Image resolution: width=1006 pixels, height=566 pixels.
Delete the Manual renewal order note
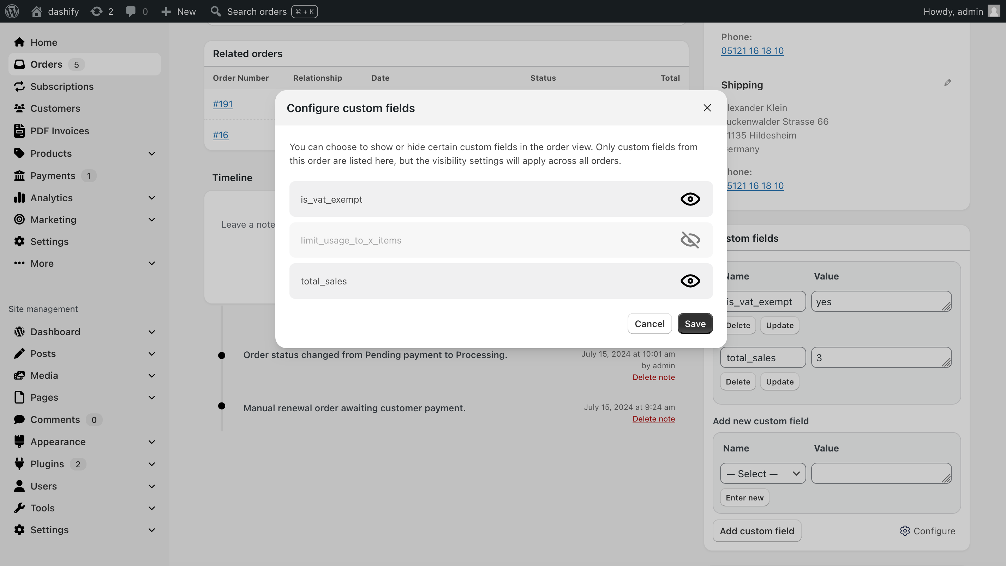(653, 419)
